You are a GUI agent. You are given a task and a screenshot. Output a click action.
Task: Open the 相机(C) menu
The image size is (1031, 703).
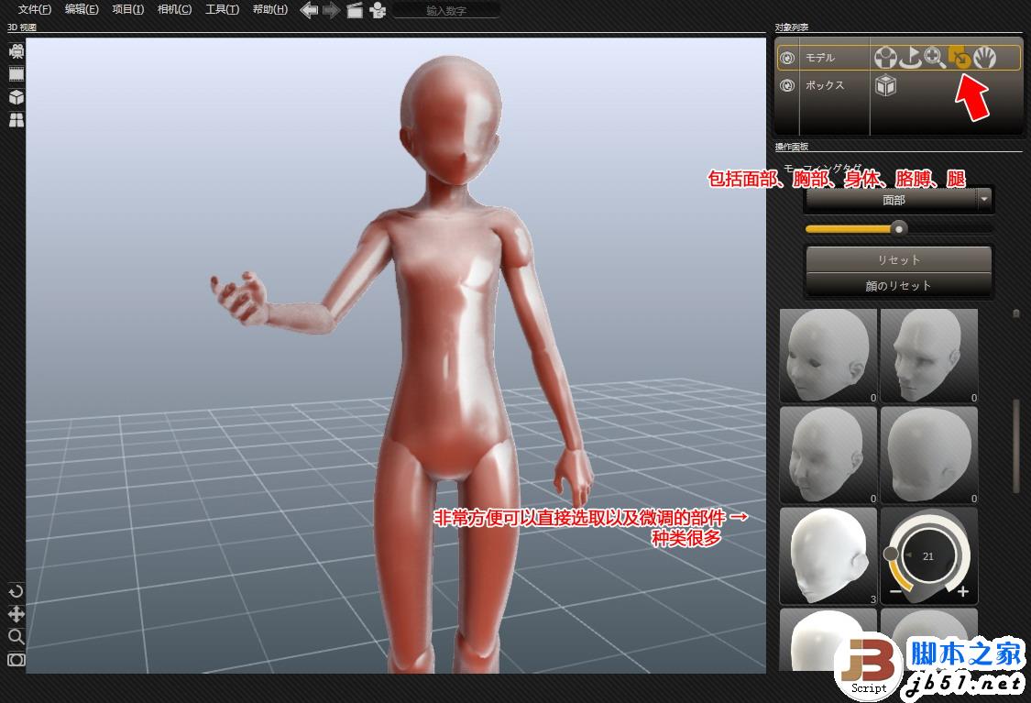[174, 10]
